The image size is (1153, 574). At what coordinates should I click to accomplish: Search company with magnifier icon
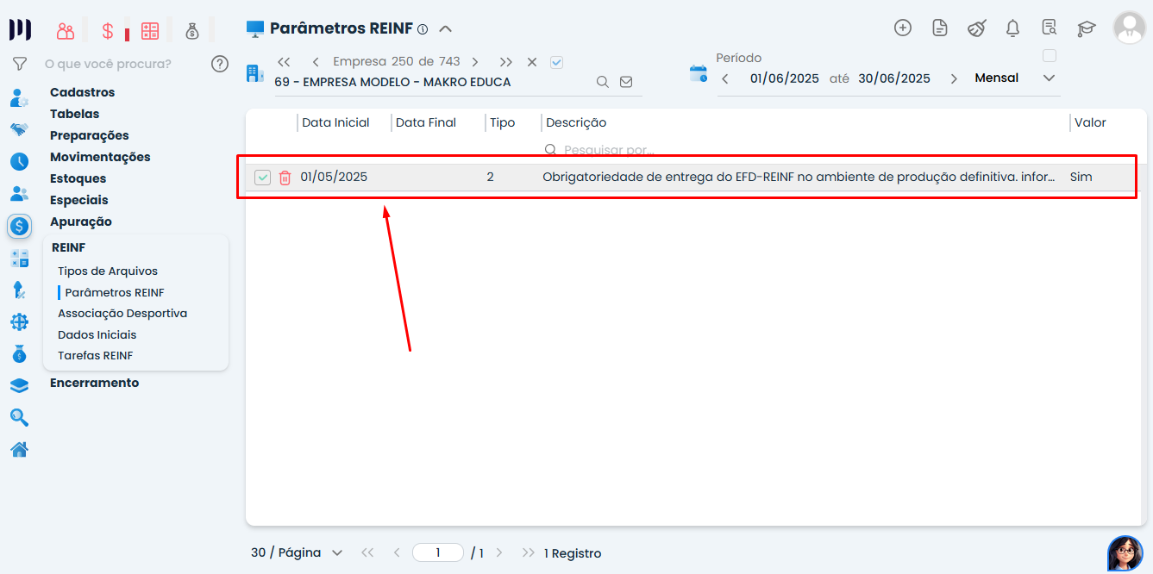coord(603,82)
